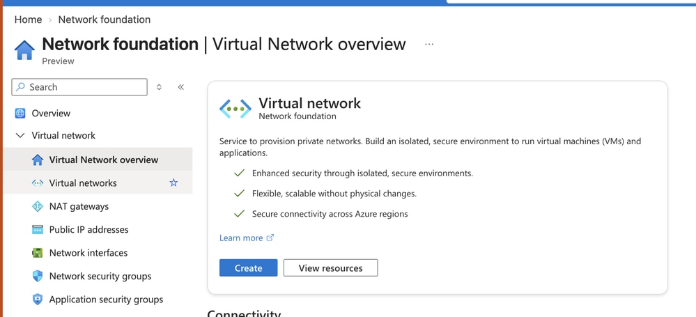This screenshot has width=696, height=317.
Task: Click 'Service to provision private networks' description
Action: click(x=430, y=148)
